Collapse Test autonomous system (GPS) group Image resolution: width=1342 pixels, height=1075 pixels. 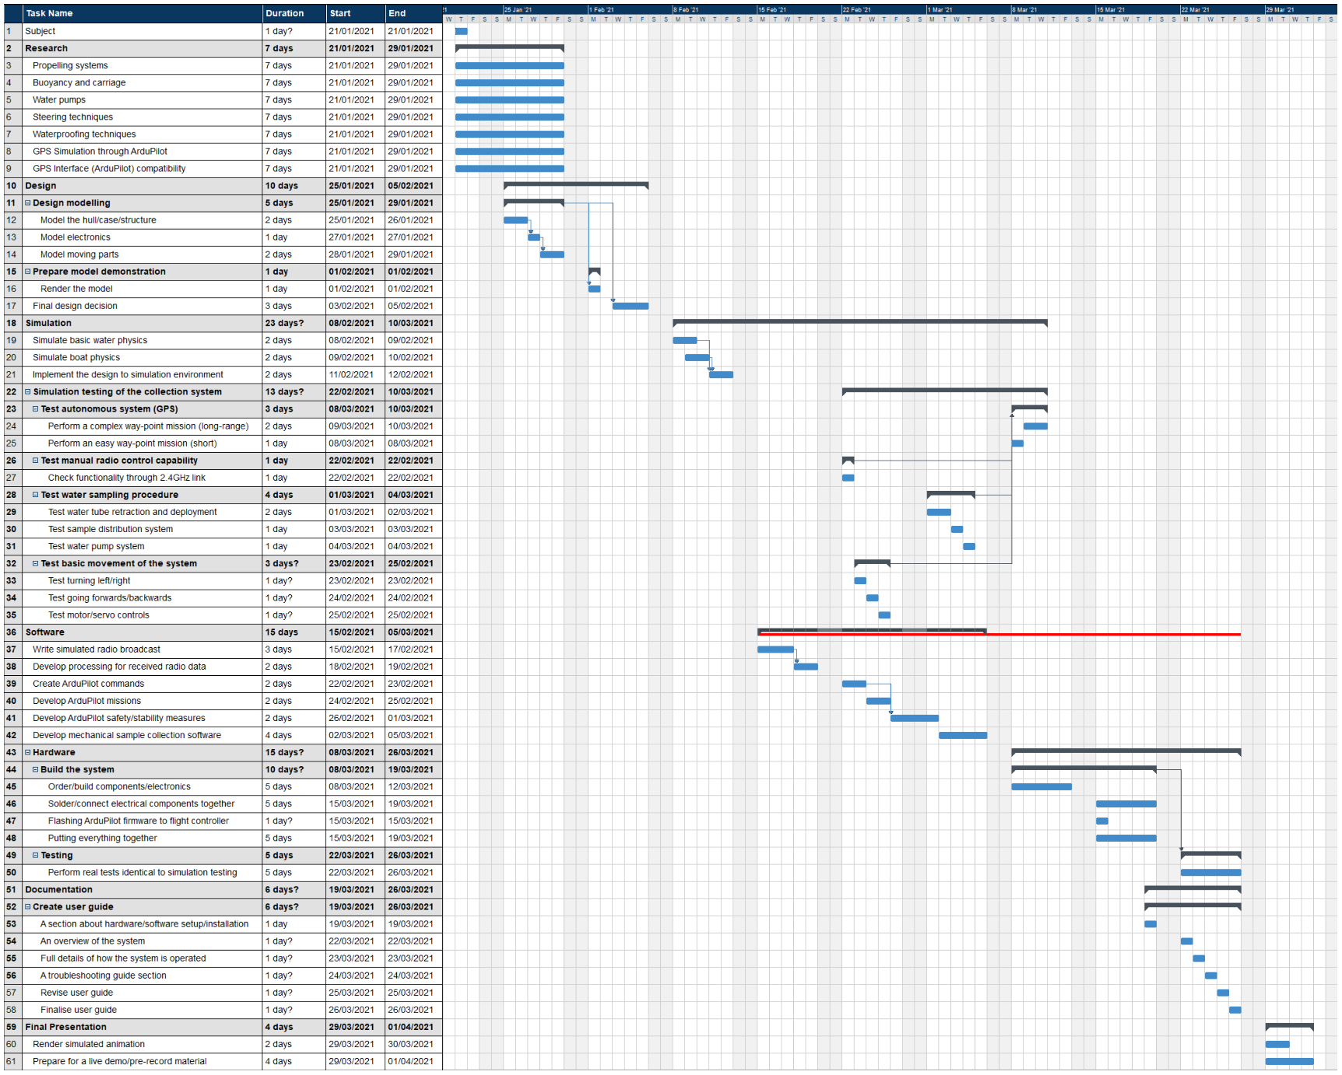pyautogui.click(x=36, y=409)
